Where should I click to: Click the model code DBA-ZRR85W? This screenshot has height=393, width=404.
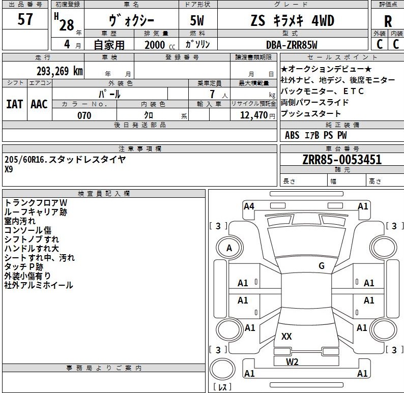pos(292,45)
